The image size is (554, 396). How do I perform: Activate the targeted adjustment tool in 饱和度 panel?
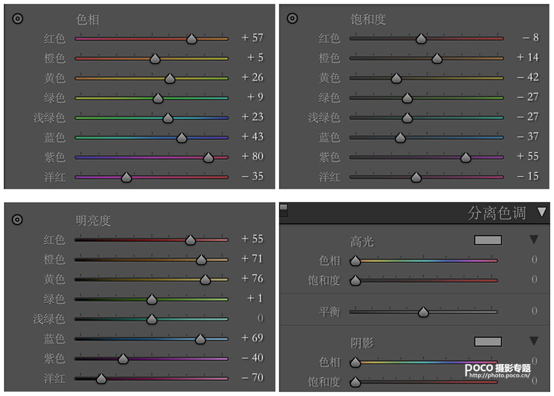pos(293,19)
